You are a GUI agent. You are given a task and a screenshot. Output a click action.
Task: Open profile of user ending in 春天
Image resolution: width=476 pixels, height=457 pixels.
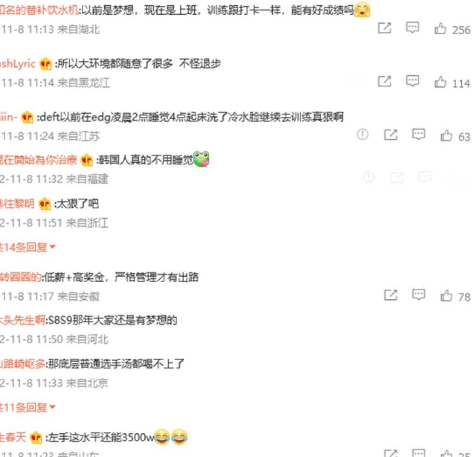point(13,437)
